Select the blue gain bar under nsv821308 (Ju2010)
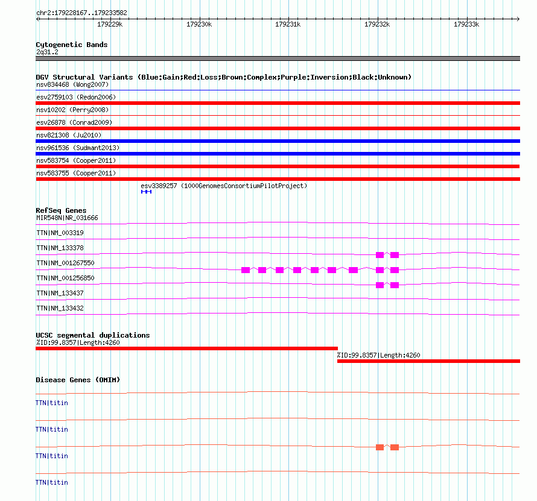The image size is (537, 501). click(278, 141)
